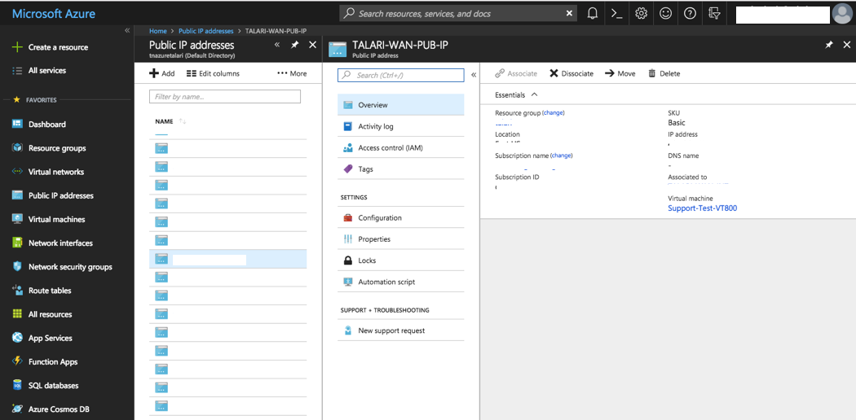856x420 pixels.
Task: Expand the More options menu
Action: [x=292, y=73]
